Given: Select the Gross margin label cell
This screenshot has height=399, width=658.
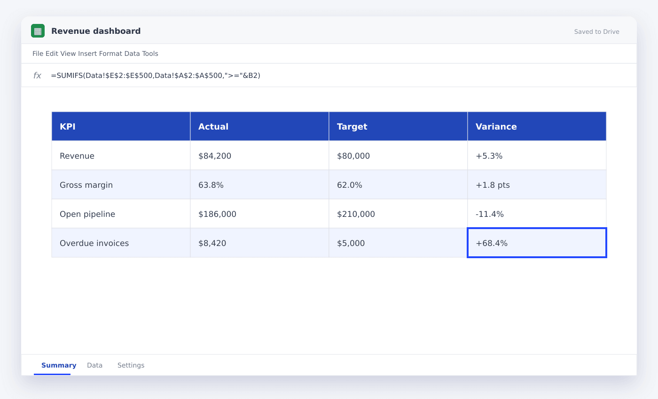Looking at the screenshot, I should click(x=121, y=184).
